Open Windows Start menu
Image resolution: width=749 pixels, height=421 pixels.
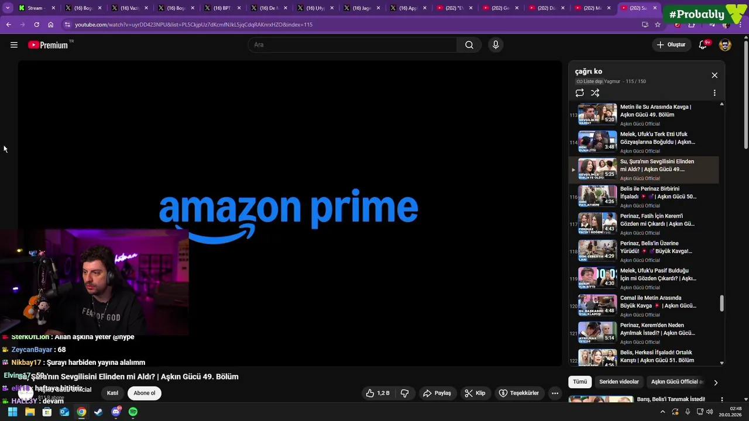[12, 412]
